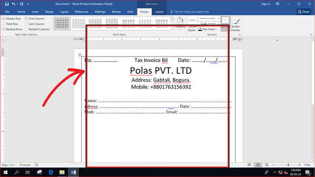The width and height of the screenshot is (315, 177).
Task: Open the Action Center notifications
Action: [308, 172]
